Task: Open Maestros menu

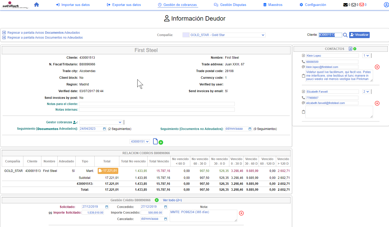Action: 273,5
